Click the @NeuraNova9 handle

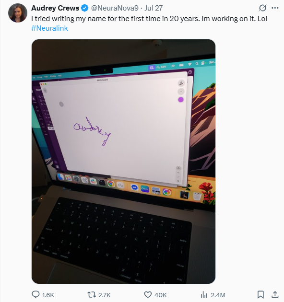coord(115,8)
